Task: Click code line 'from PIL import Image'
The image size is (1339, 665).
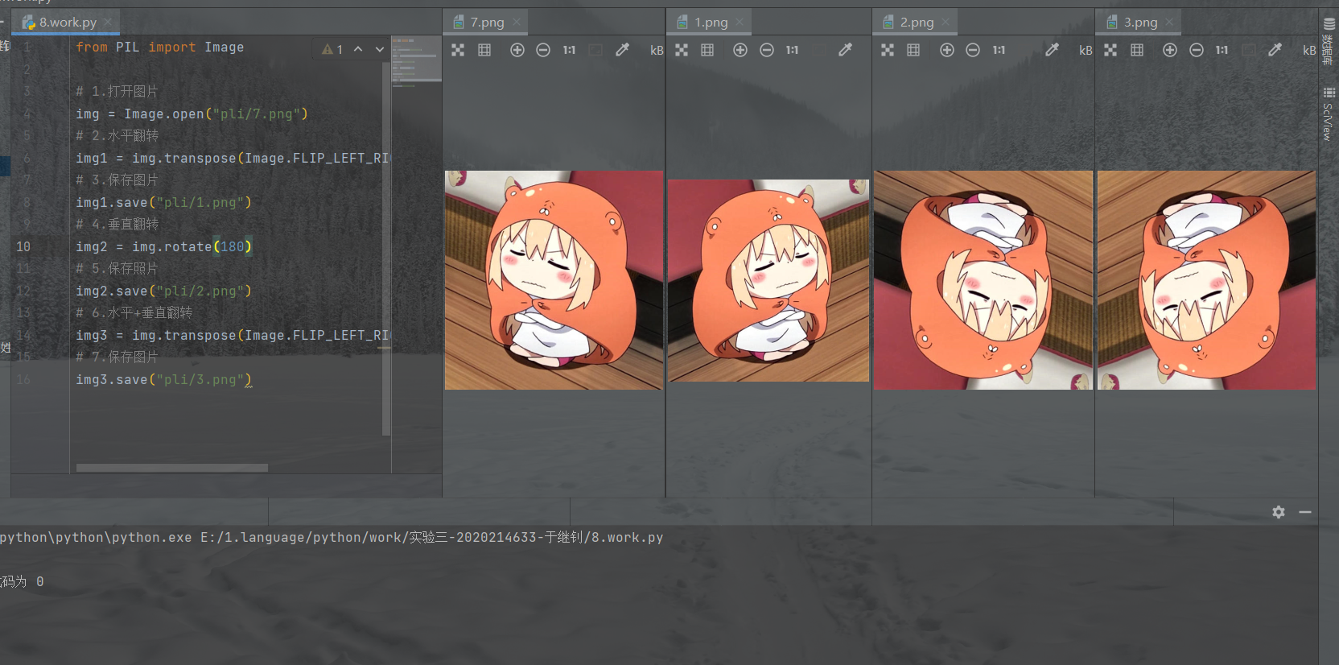Action: click(x=160, y=47)
